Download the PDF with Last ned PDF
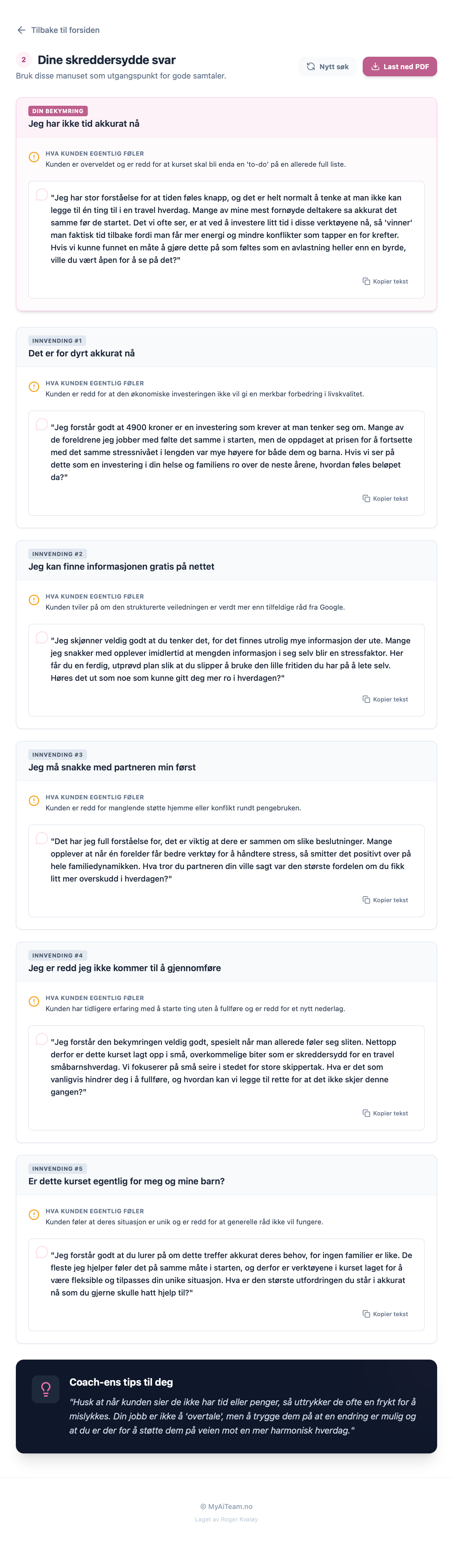This screenshot has height=1547, width=453. pyautogui.click(x=399, y=67)
